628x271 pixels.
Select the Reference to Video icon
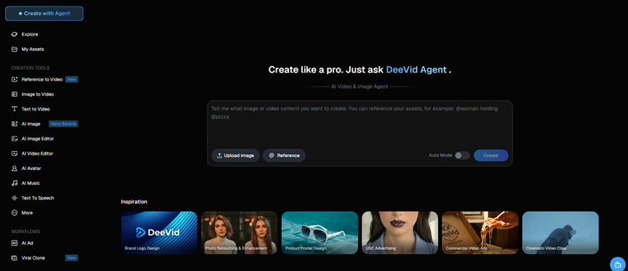click(15, 79)
